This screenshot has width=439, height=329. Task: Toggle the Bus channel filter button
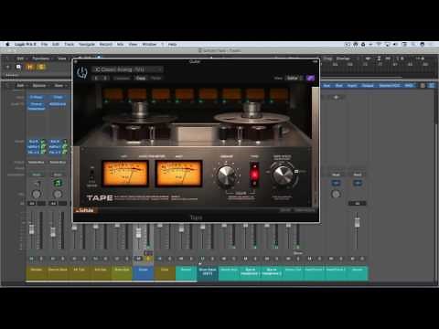click(x=338, y=86)
